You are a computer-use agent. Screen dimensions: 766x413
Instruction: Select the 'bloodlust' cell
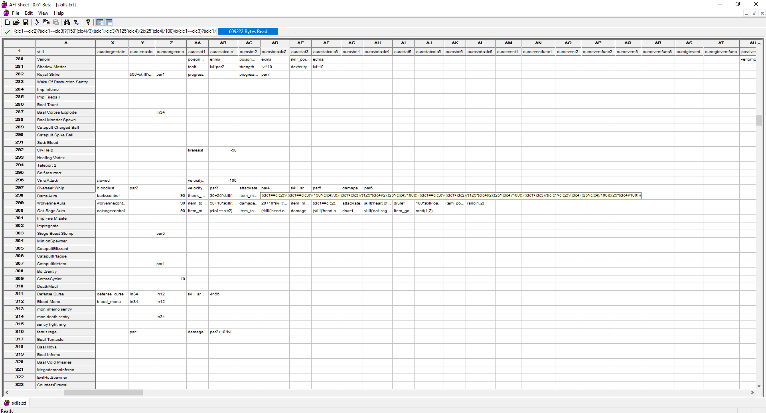(x=112, y=188)
